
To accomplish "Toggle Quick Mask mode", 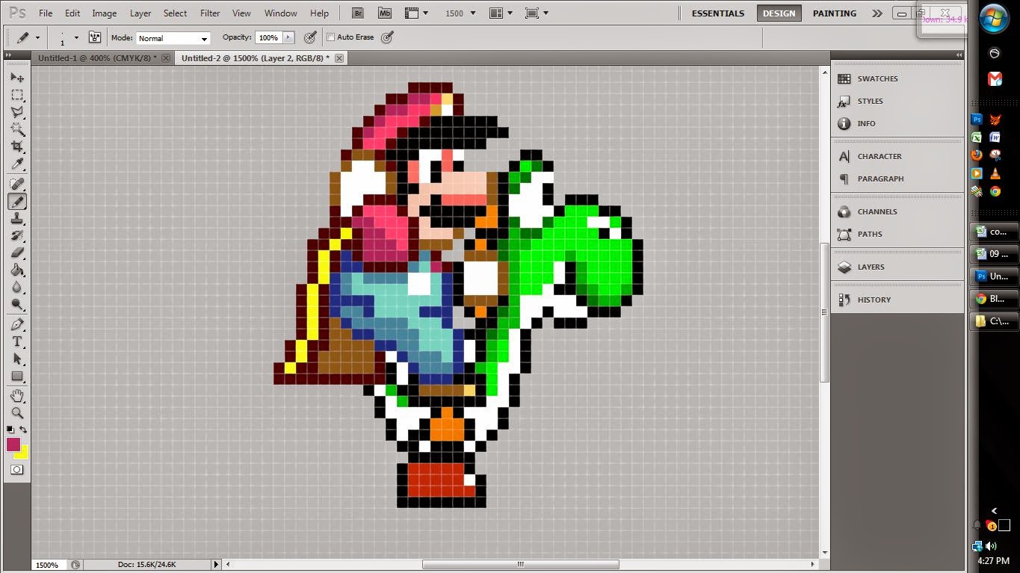I will click(x=16, y=469).
